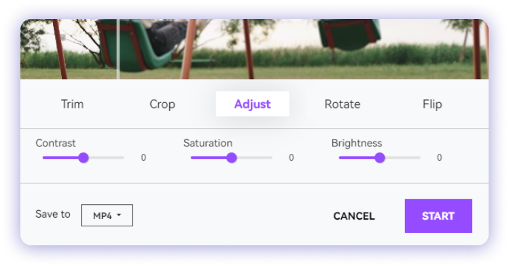The width and height of the screenshot is (509, 267).
Task: Click the dropdown arrow beside MP4
Action: 119,215
